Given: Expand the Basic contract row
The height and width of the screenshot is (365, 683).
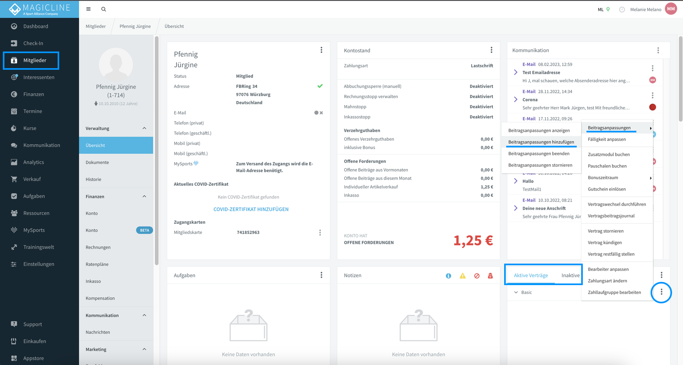Looking at the screenshot, I should click(x=516, y=292).
